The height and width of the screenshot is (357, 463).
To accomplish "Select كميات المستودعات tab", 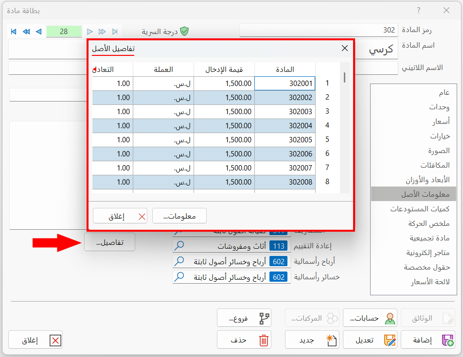I will [413, 209].
